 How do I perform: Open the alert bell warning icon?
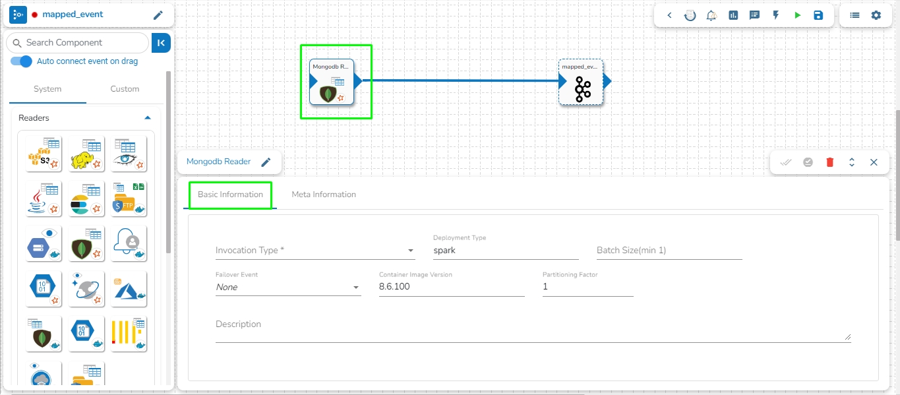point(711,15)
